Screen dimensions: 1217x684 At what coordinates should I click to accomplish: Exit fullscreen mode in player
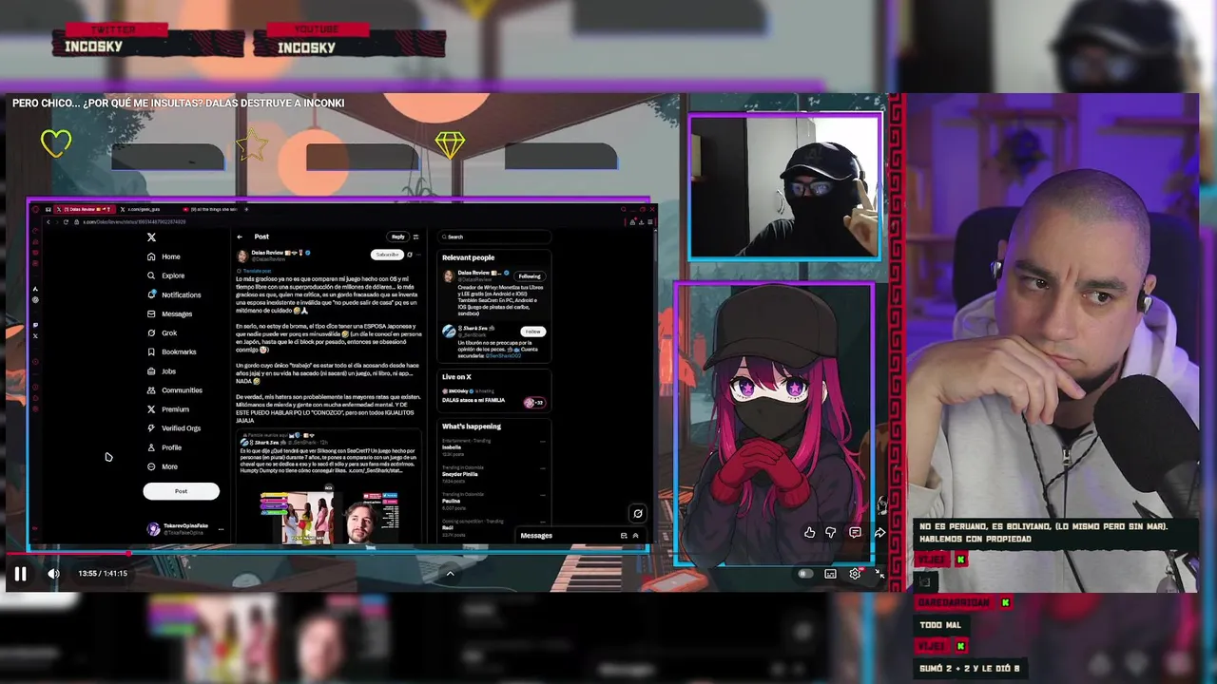click(x=879, y=574)
